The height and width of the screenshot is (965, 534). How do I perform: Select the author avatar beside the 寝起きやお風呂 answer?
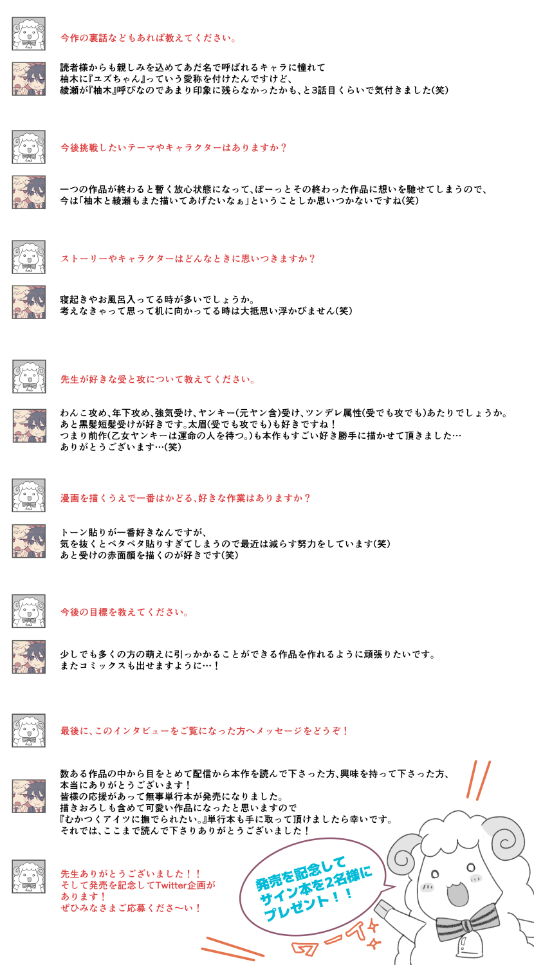pyautogui.click(x=28, y=302)
